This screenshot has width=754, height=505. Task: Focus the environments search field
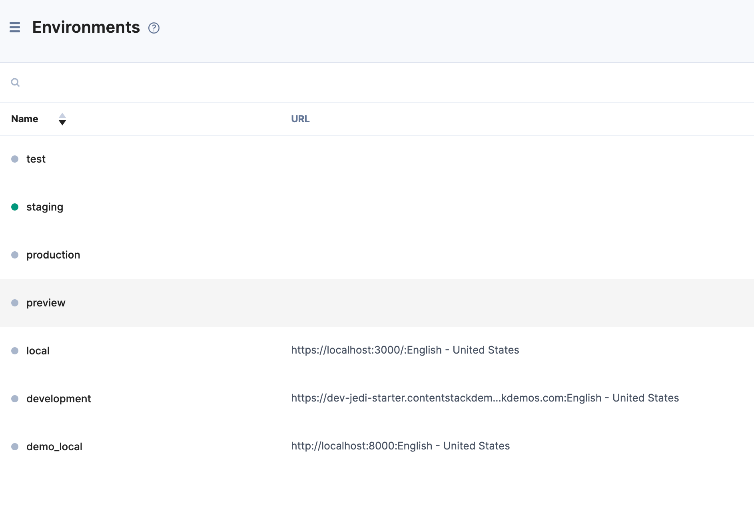click(x=360, y=83)
